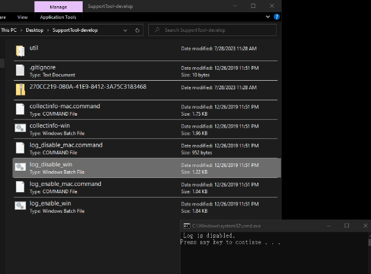Click the Explorer help question mark icon
The image size is (371, 274).
tap(276, 17)
